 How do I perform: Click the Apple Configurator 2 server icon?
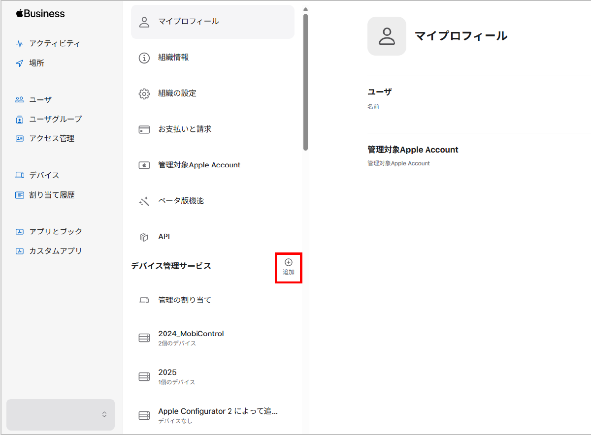[144, 416]
